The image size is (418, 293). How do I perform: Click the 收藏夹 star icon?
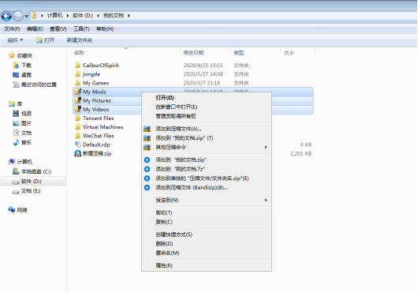[x=12, y=55]
